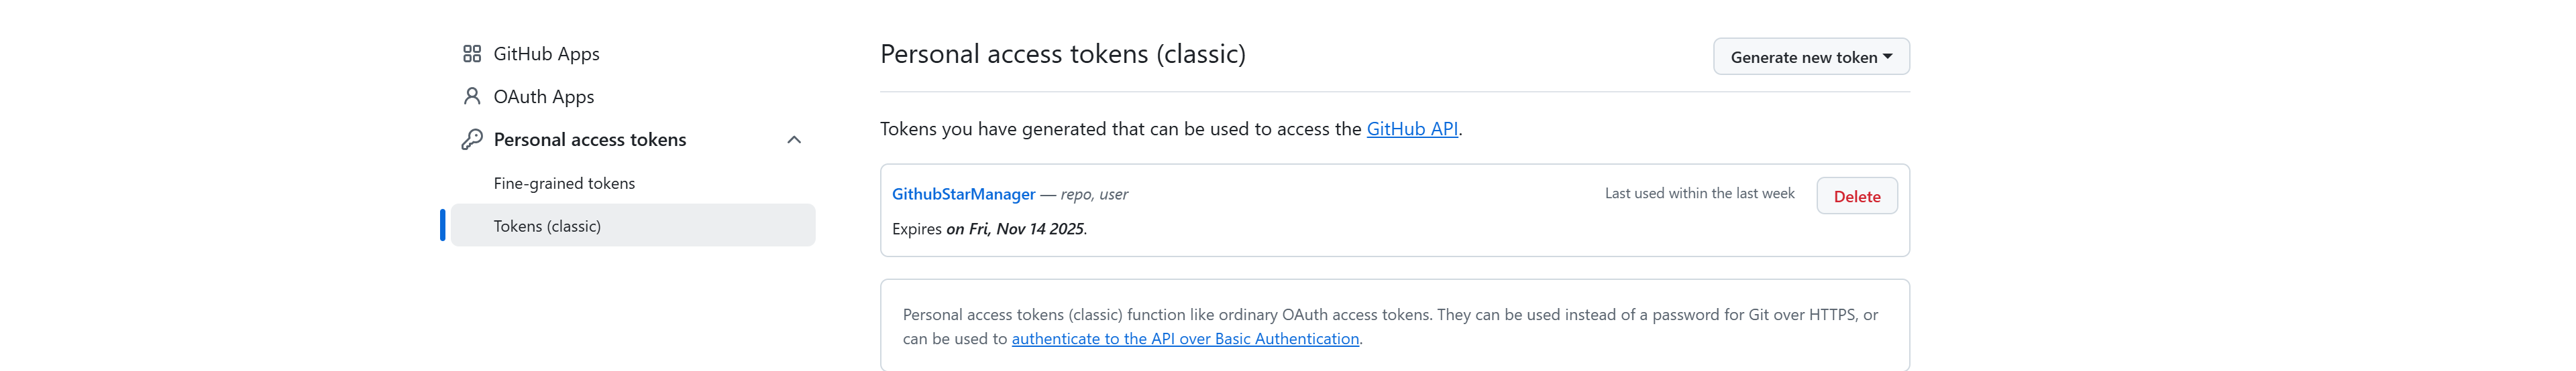Click the GitHub Apps grid icon
This screenshot has width=2576, height=371.
[472, 54]
